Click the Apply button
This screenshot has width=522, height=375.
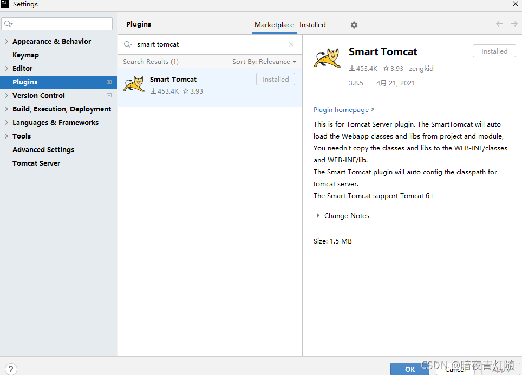pos(500,370)
